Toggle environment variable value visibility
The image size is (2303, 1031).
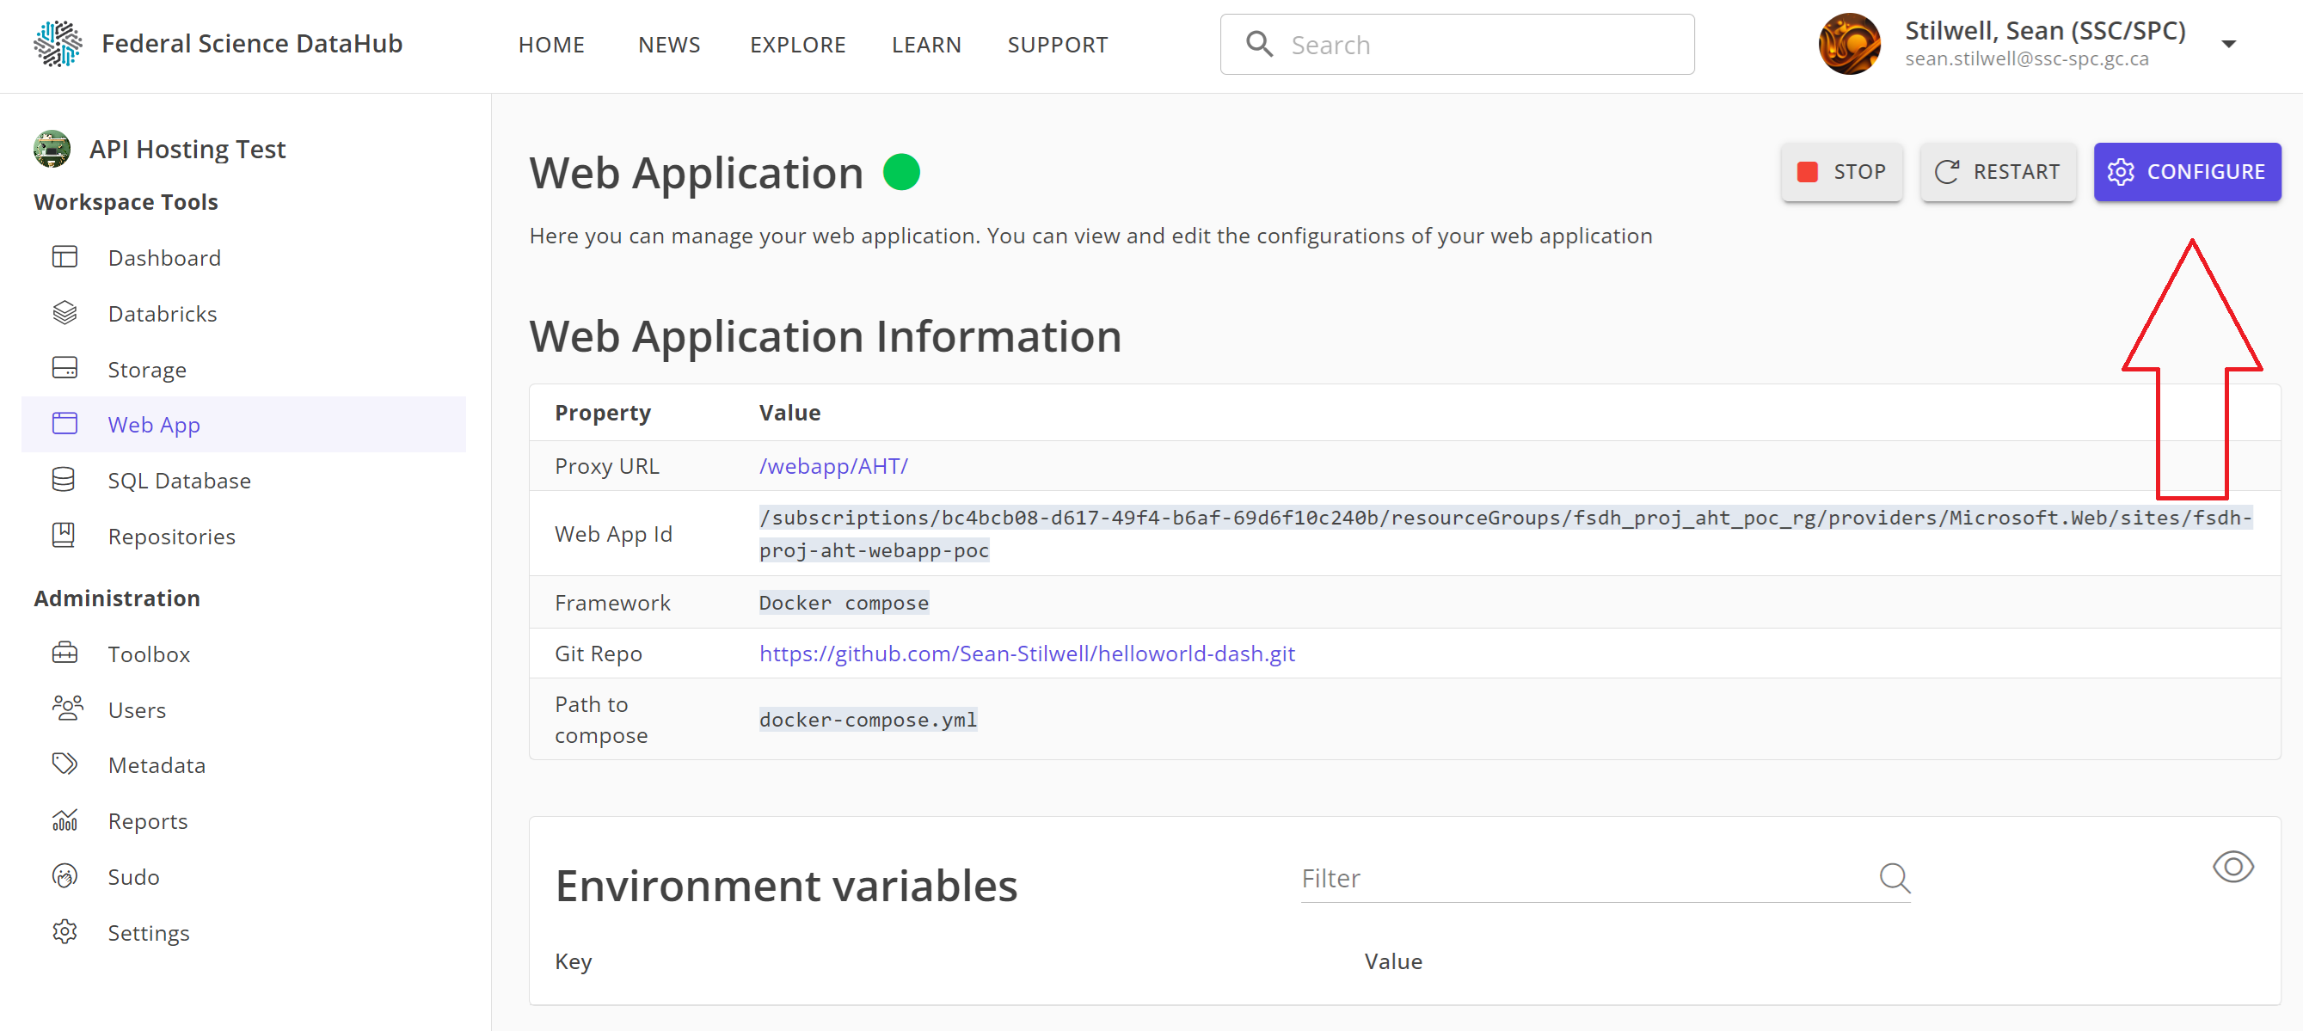[2232, 866]
